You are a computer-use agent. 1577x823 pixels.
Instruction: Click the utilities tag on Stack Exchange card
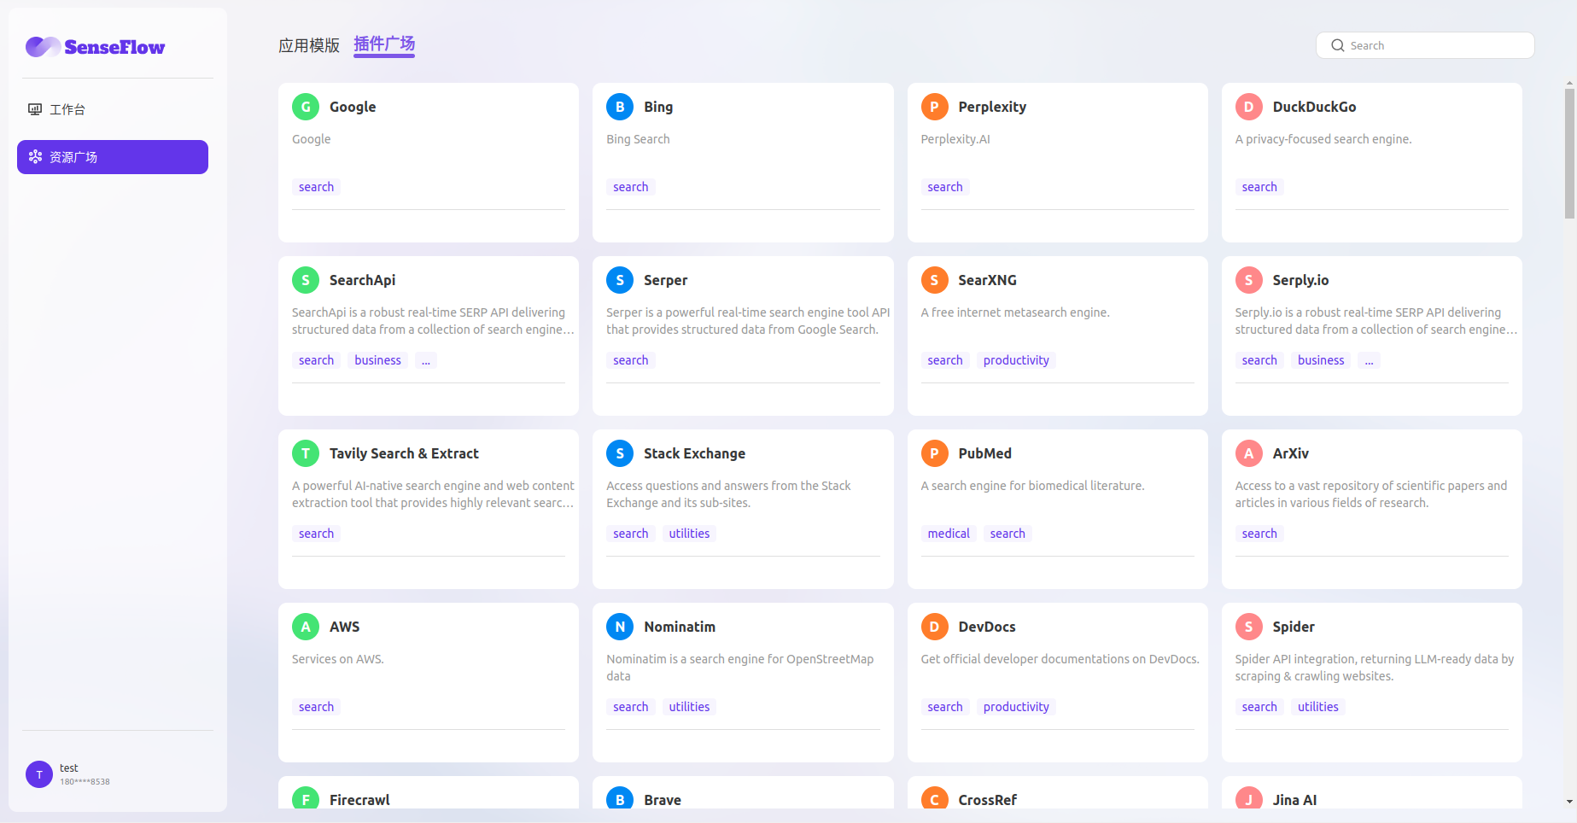689,534
